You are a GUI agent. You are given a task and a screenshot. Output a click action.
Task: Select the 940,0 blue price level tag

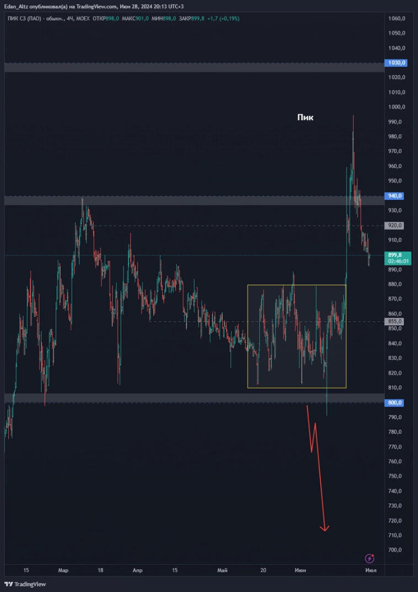click(x=394, y=195)
